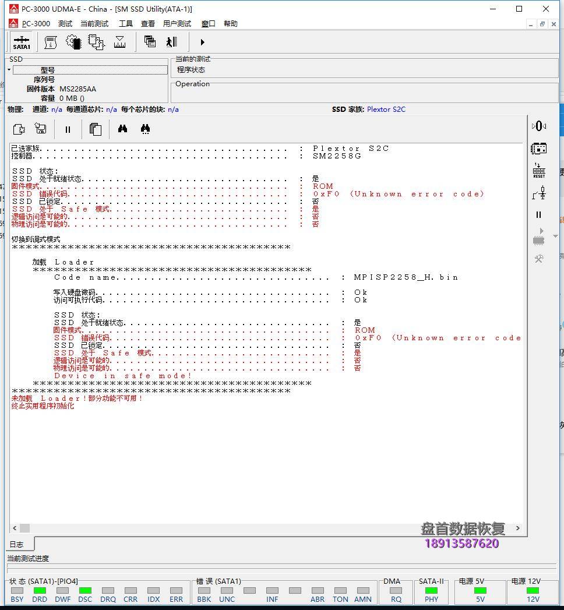Expand the SSD info arrow beside 型号
This screenshot has width=564, height=610.
pos(9,70)
